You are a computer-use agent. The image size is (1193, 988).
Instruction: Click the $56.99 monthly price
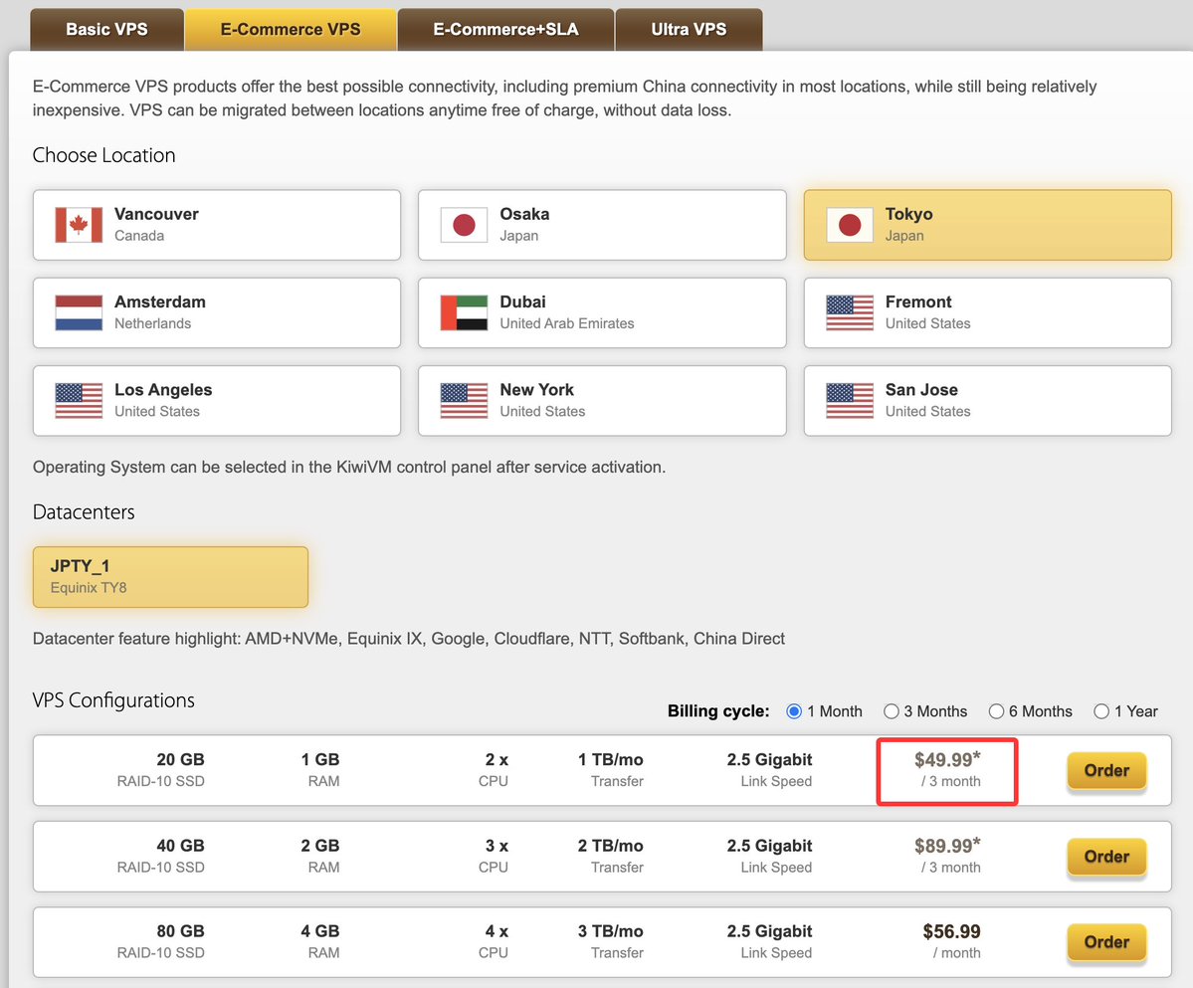coord(952,931)
